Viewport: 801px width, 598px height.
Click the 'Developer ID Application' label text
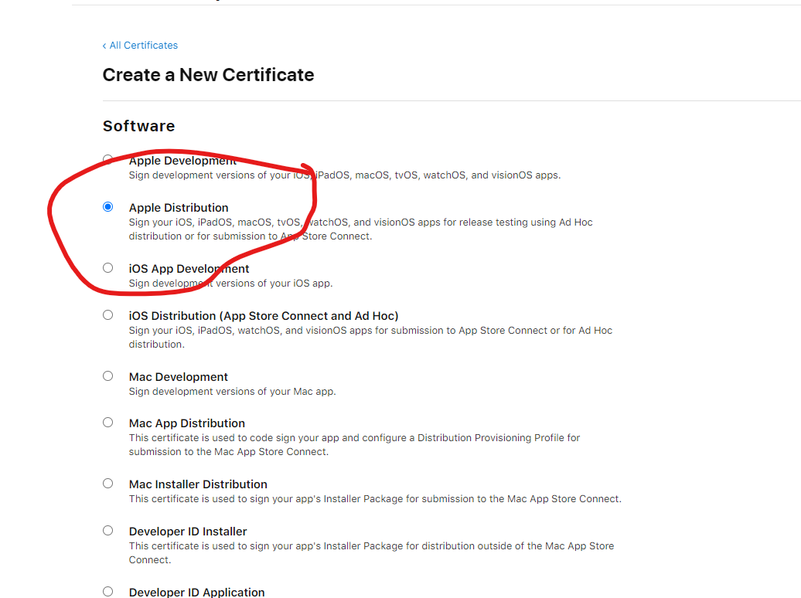click(196, 593)
